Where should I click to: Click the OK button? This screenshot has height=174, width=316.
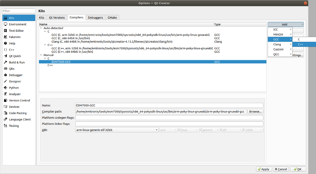pyautogui.click(x=298, y=169)
